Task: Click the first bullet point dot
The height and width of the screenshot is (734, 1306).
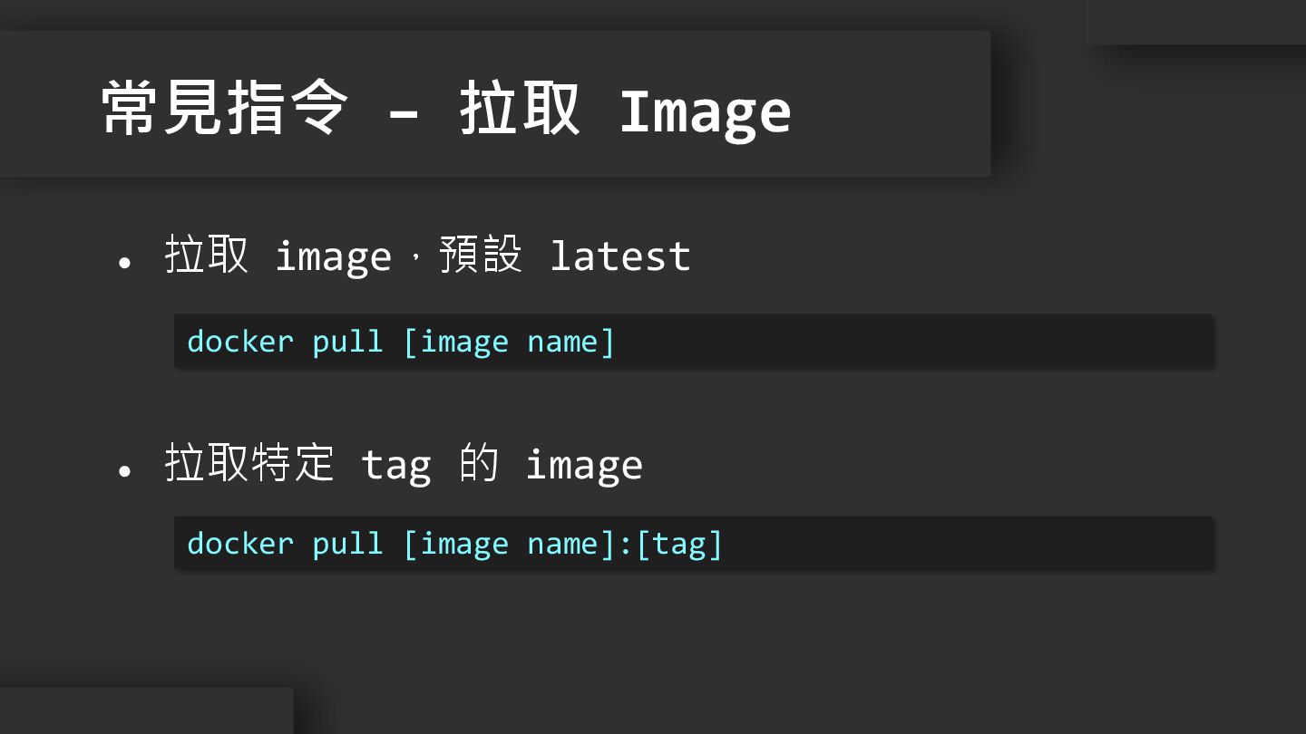Action: [125, 263]
